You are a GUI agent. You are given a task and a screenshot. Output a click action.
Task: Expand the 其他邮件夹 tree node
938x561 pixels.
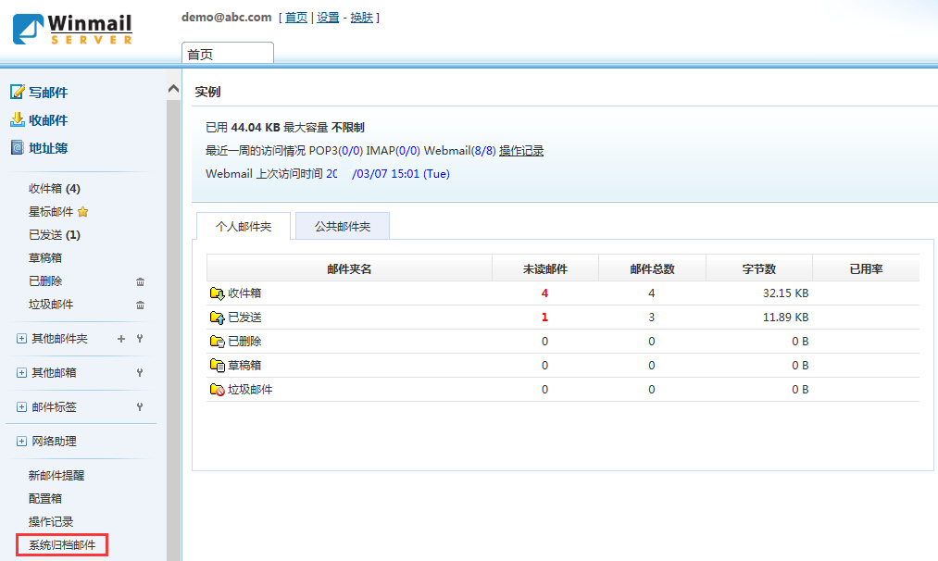click(x=21, y=339)
